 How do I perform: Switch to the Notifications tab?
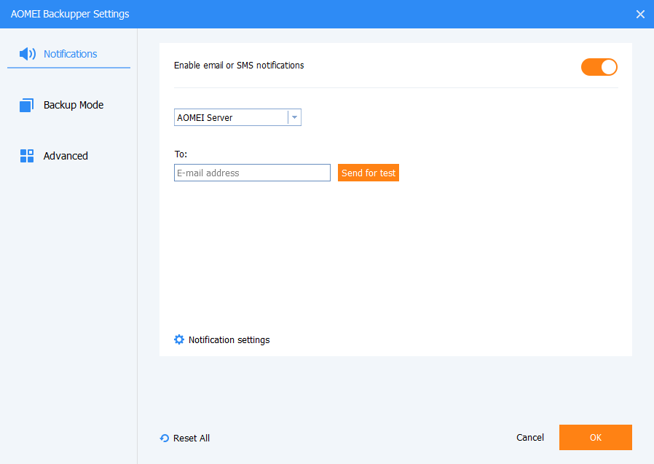[70, 54]
